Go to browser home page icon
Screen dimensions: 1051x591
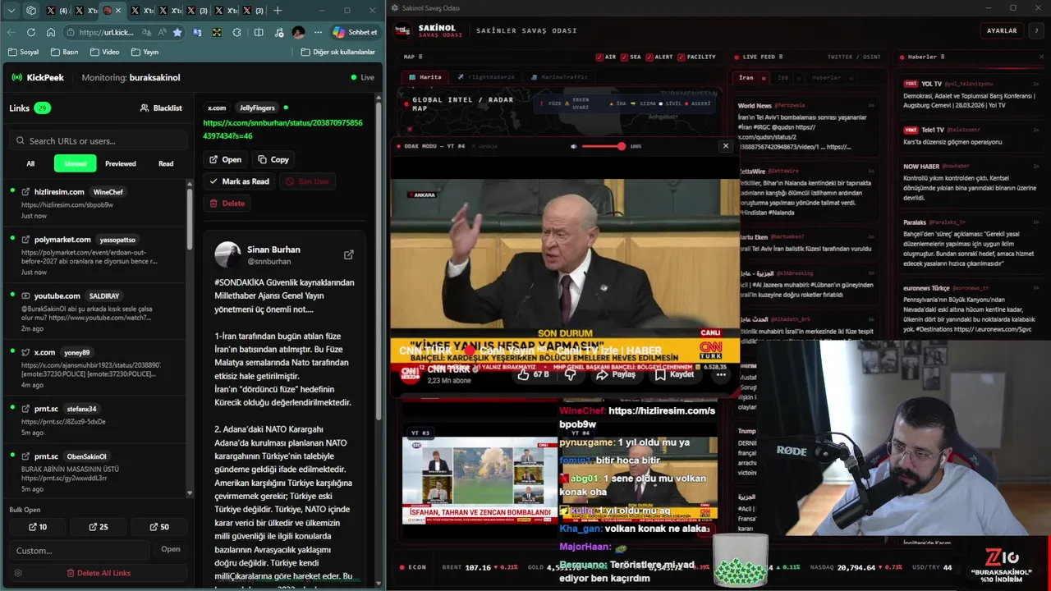tap(51, 33)
